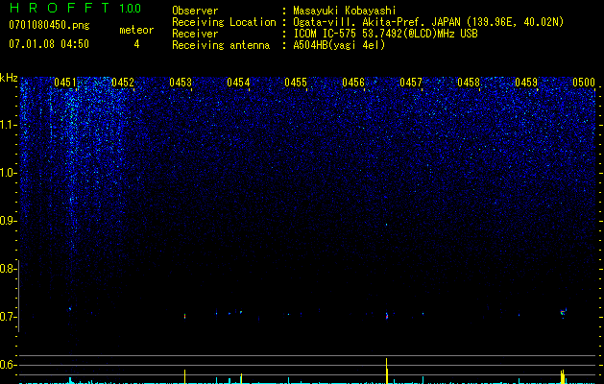Click the meteor count value 4
Screen dimensions: 604x384
coord(136,44)
